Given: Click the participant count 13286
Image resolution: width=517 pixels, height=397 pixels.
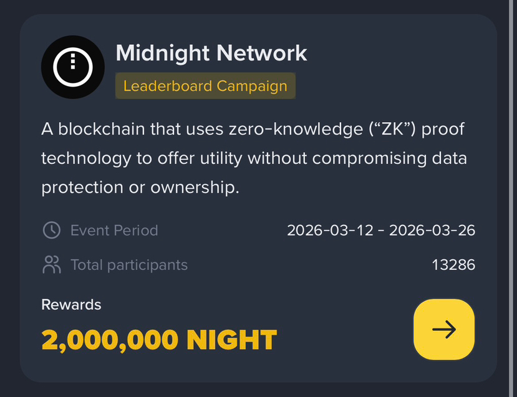Looking at the screenshot, I should (x=453, y=265).
